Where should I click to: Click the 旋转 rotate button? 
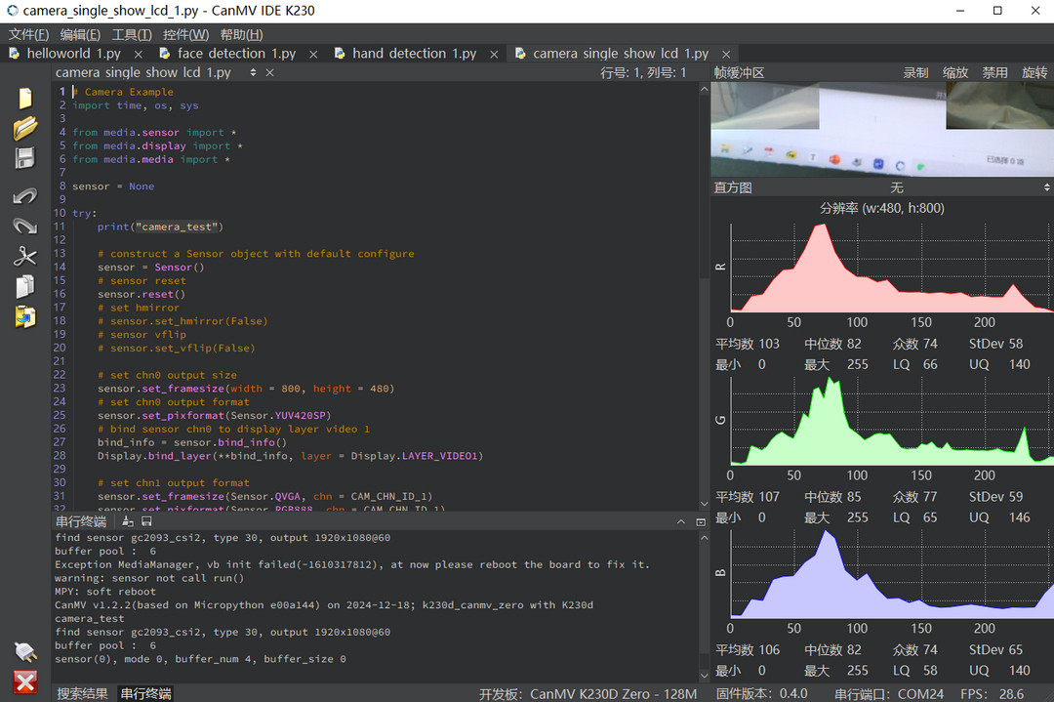tap(1034, 72)
